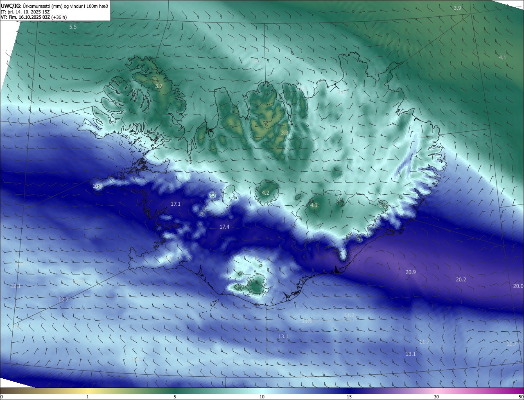The height and width of the screenshot is (400, 524).
Task: Click the colour scale tick label 10
Action: (262, 397)
